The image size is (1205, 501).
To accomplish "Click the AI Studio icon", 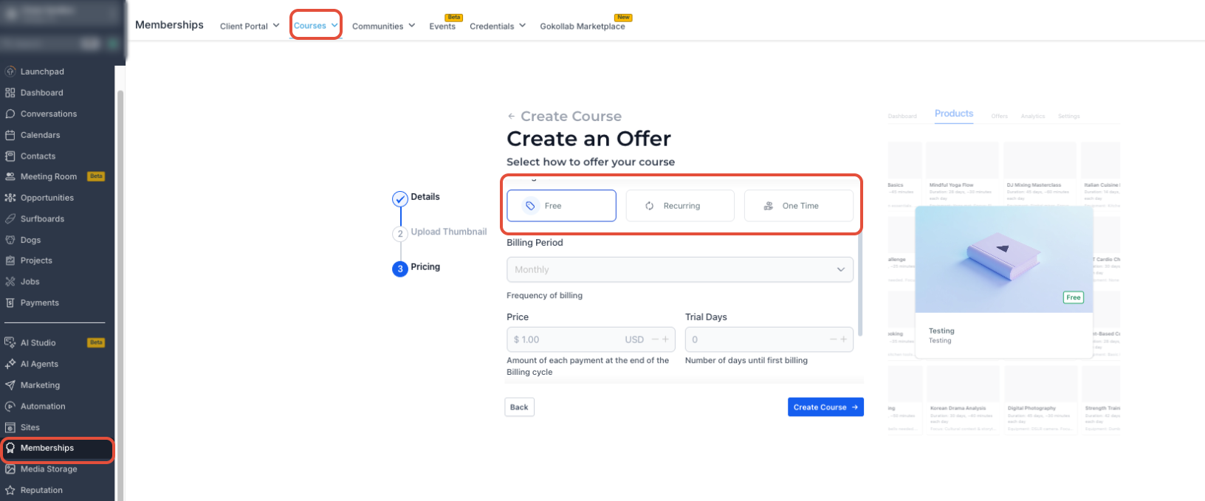I will tap(10, 343).
